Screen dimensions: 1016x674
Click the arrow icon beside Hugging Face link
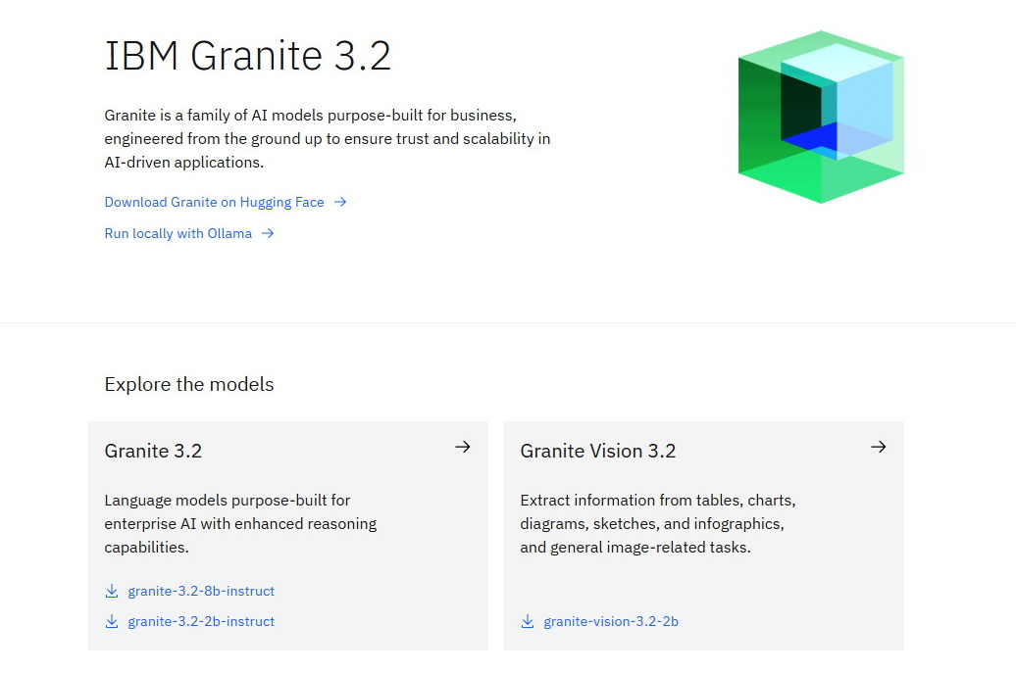340,202
